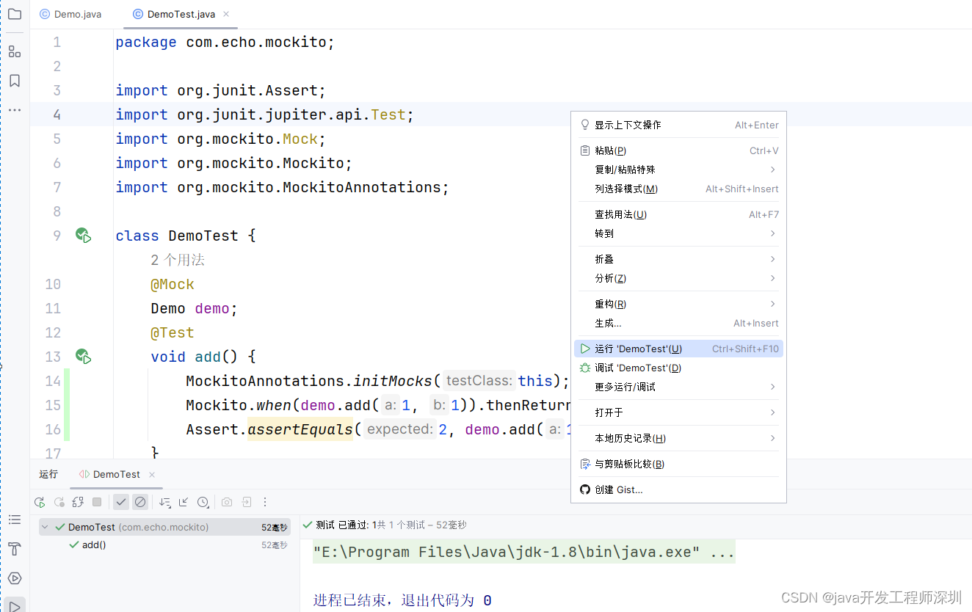
Task: Select add() in the test results tree
Action: [94, 544]
